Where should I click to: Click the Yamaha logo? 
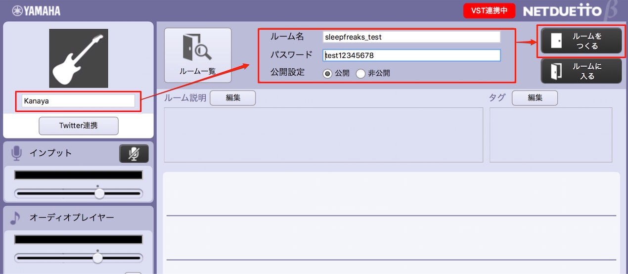tap(36, 11)
